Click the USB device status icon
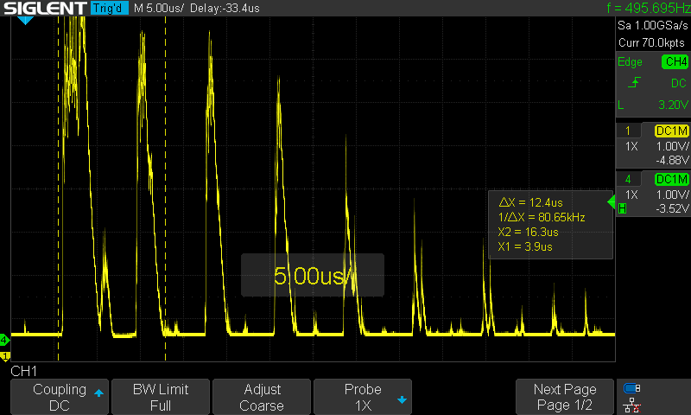This screenshot has width=691, height=415. pyautogui.click(x=632, y=388)
